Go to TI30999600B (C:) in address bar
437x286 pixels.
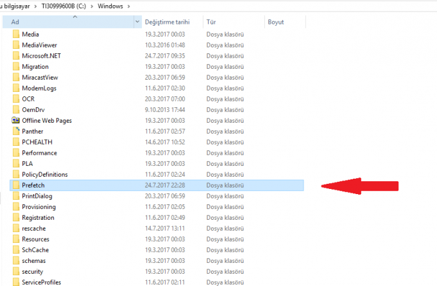(x=64, y=6)
